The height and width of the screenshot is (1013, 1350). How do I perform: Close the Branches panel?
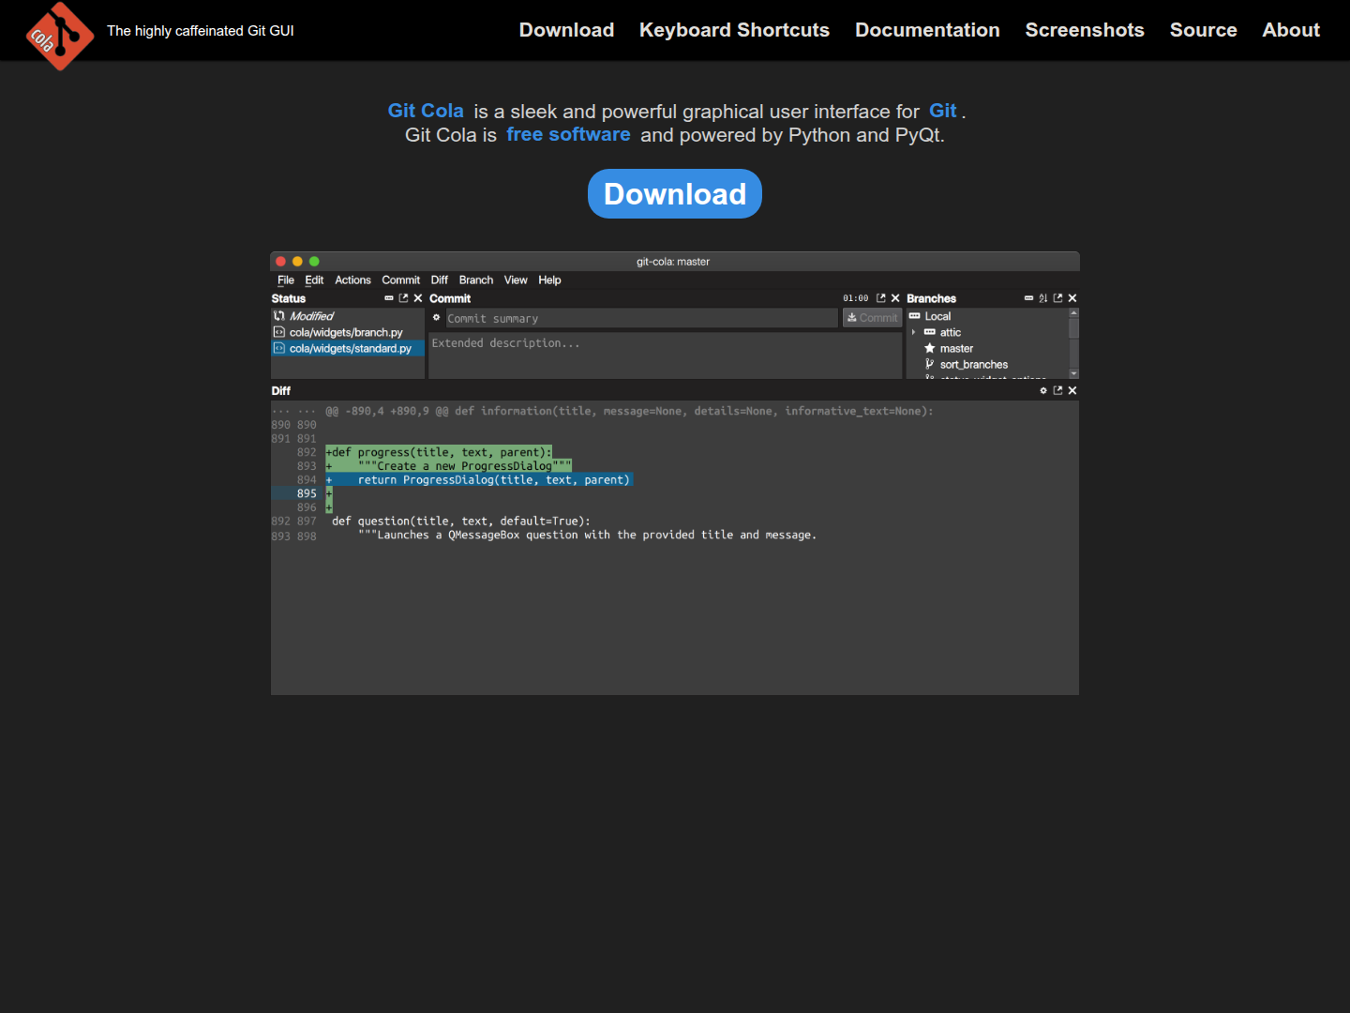pos(1072,298)
